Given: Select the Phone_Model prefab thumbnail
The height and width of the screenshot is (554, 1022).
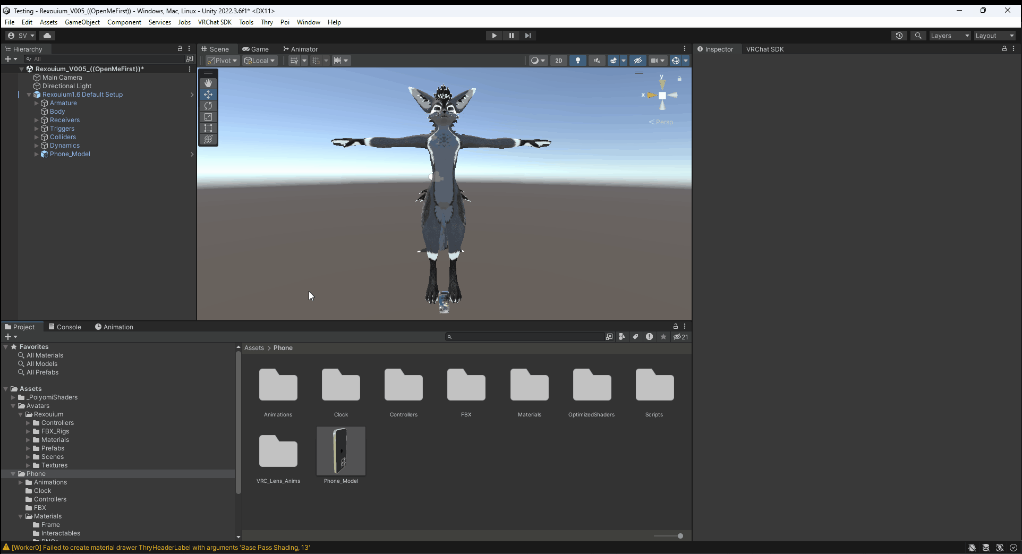Looking at the screenshot, I should tap(341, 451).
